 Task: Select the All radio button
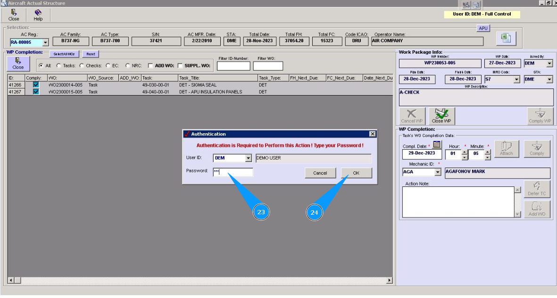[41, 65]
